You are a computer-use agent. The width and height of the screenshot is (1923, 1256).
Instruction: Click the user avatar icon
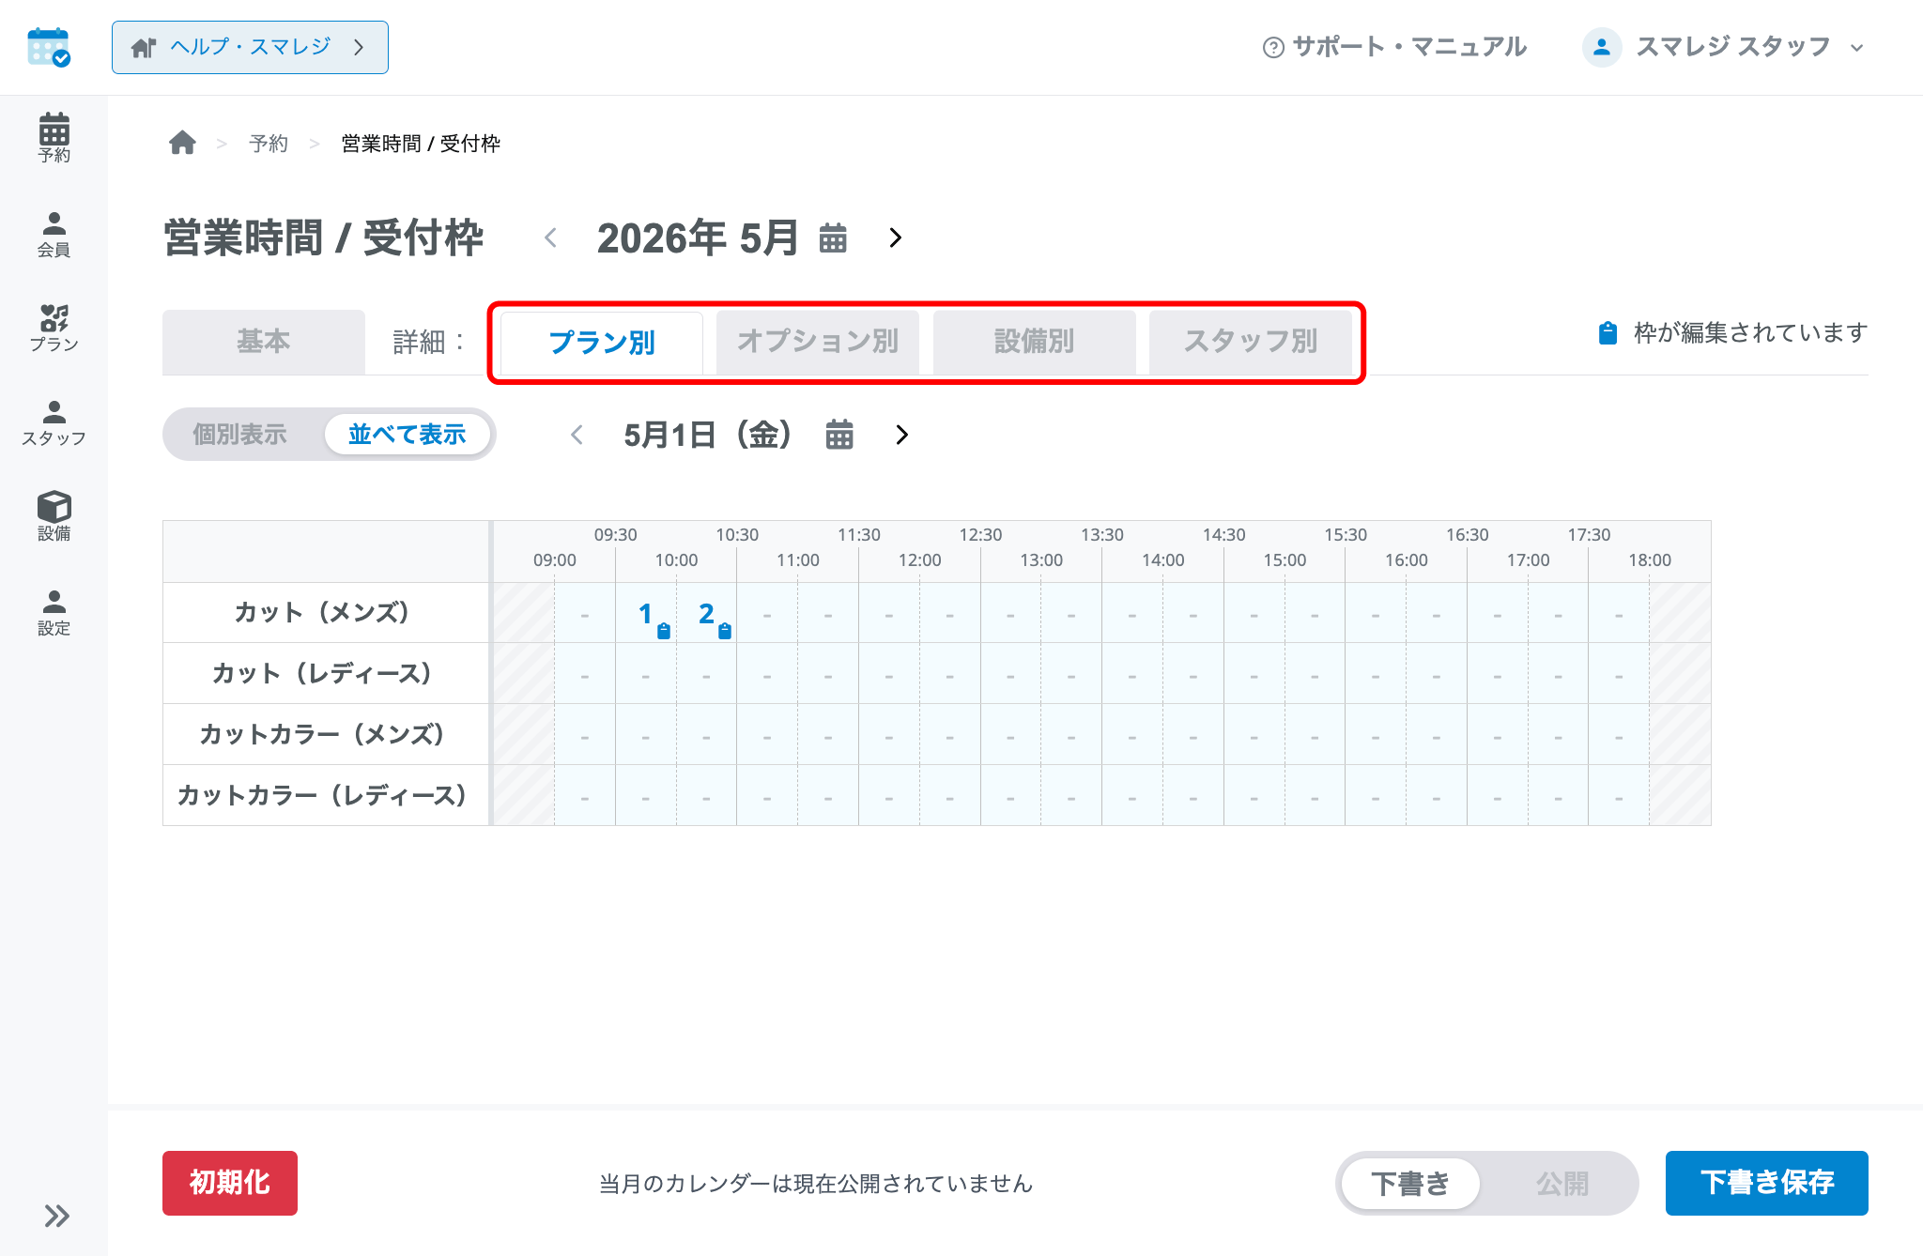pos(1602,47)
